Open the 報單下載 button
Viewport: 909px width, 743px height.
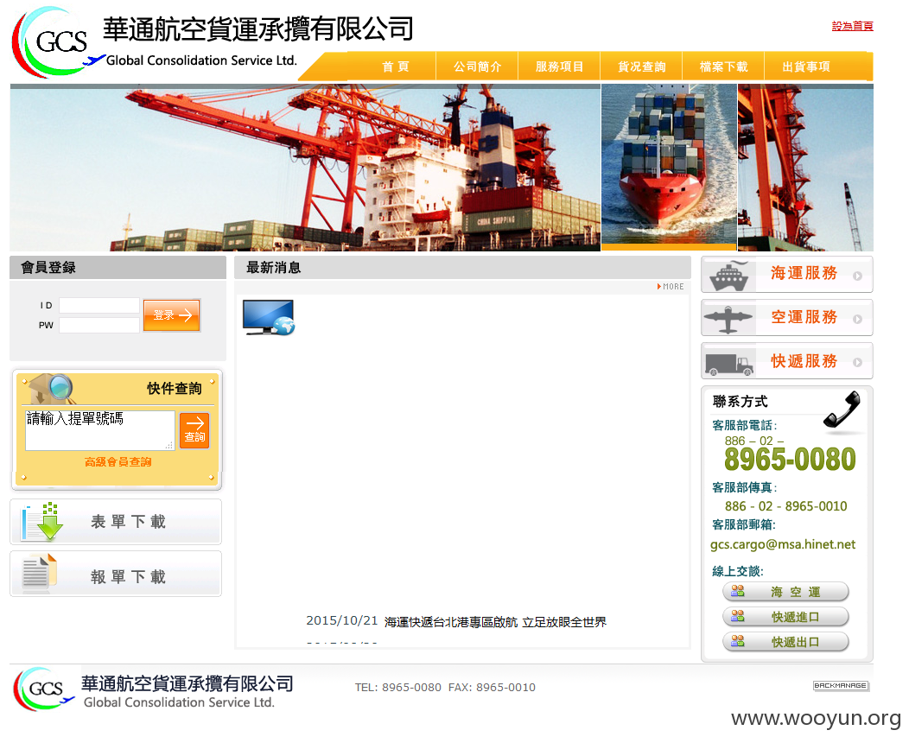(x=116, y=574)
